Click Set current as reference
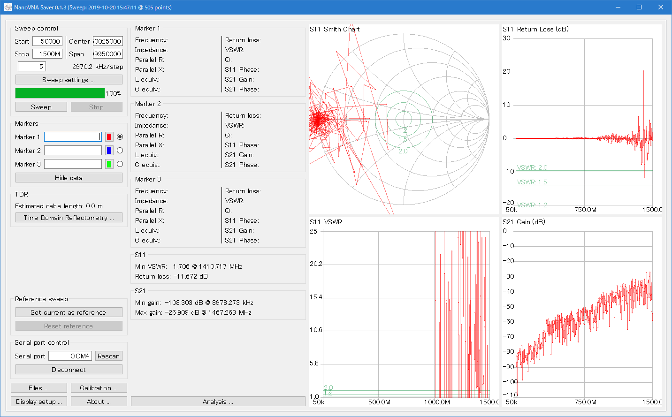 point(69,312)
